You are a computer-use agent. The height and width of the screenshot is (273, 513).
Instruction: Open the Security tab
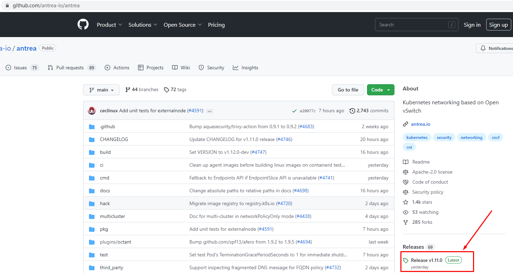coord(211,68)
